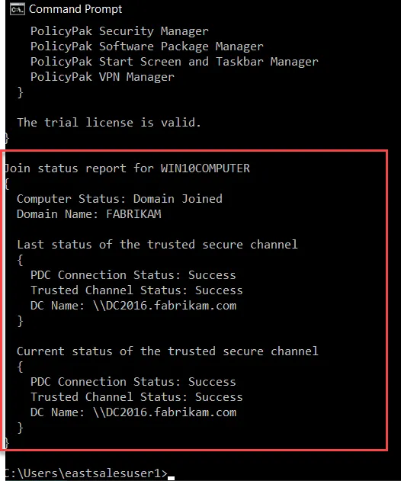Click PolicyPak Start Screen and Taskbar Manager

tap(175, 62)
